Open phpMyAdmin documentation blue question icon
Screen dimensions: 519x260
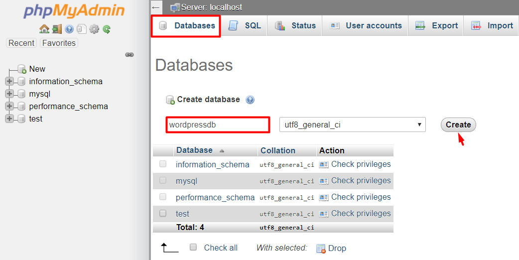coord(69,29)
